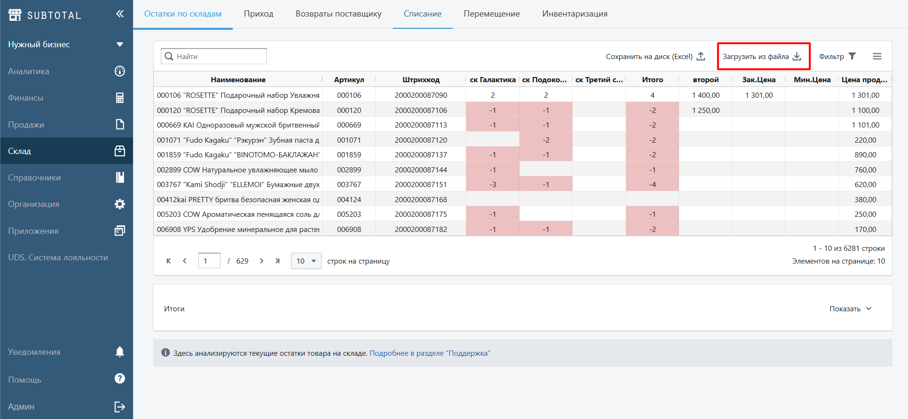Click Загрузить из файла button

pos(762,56)
